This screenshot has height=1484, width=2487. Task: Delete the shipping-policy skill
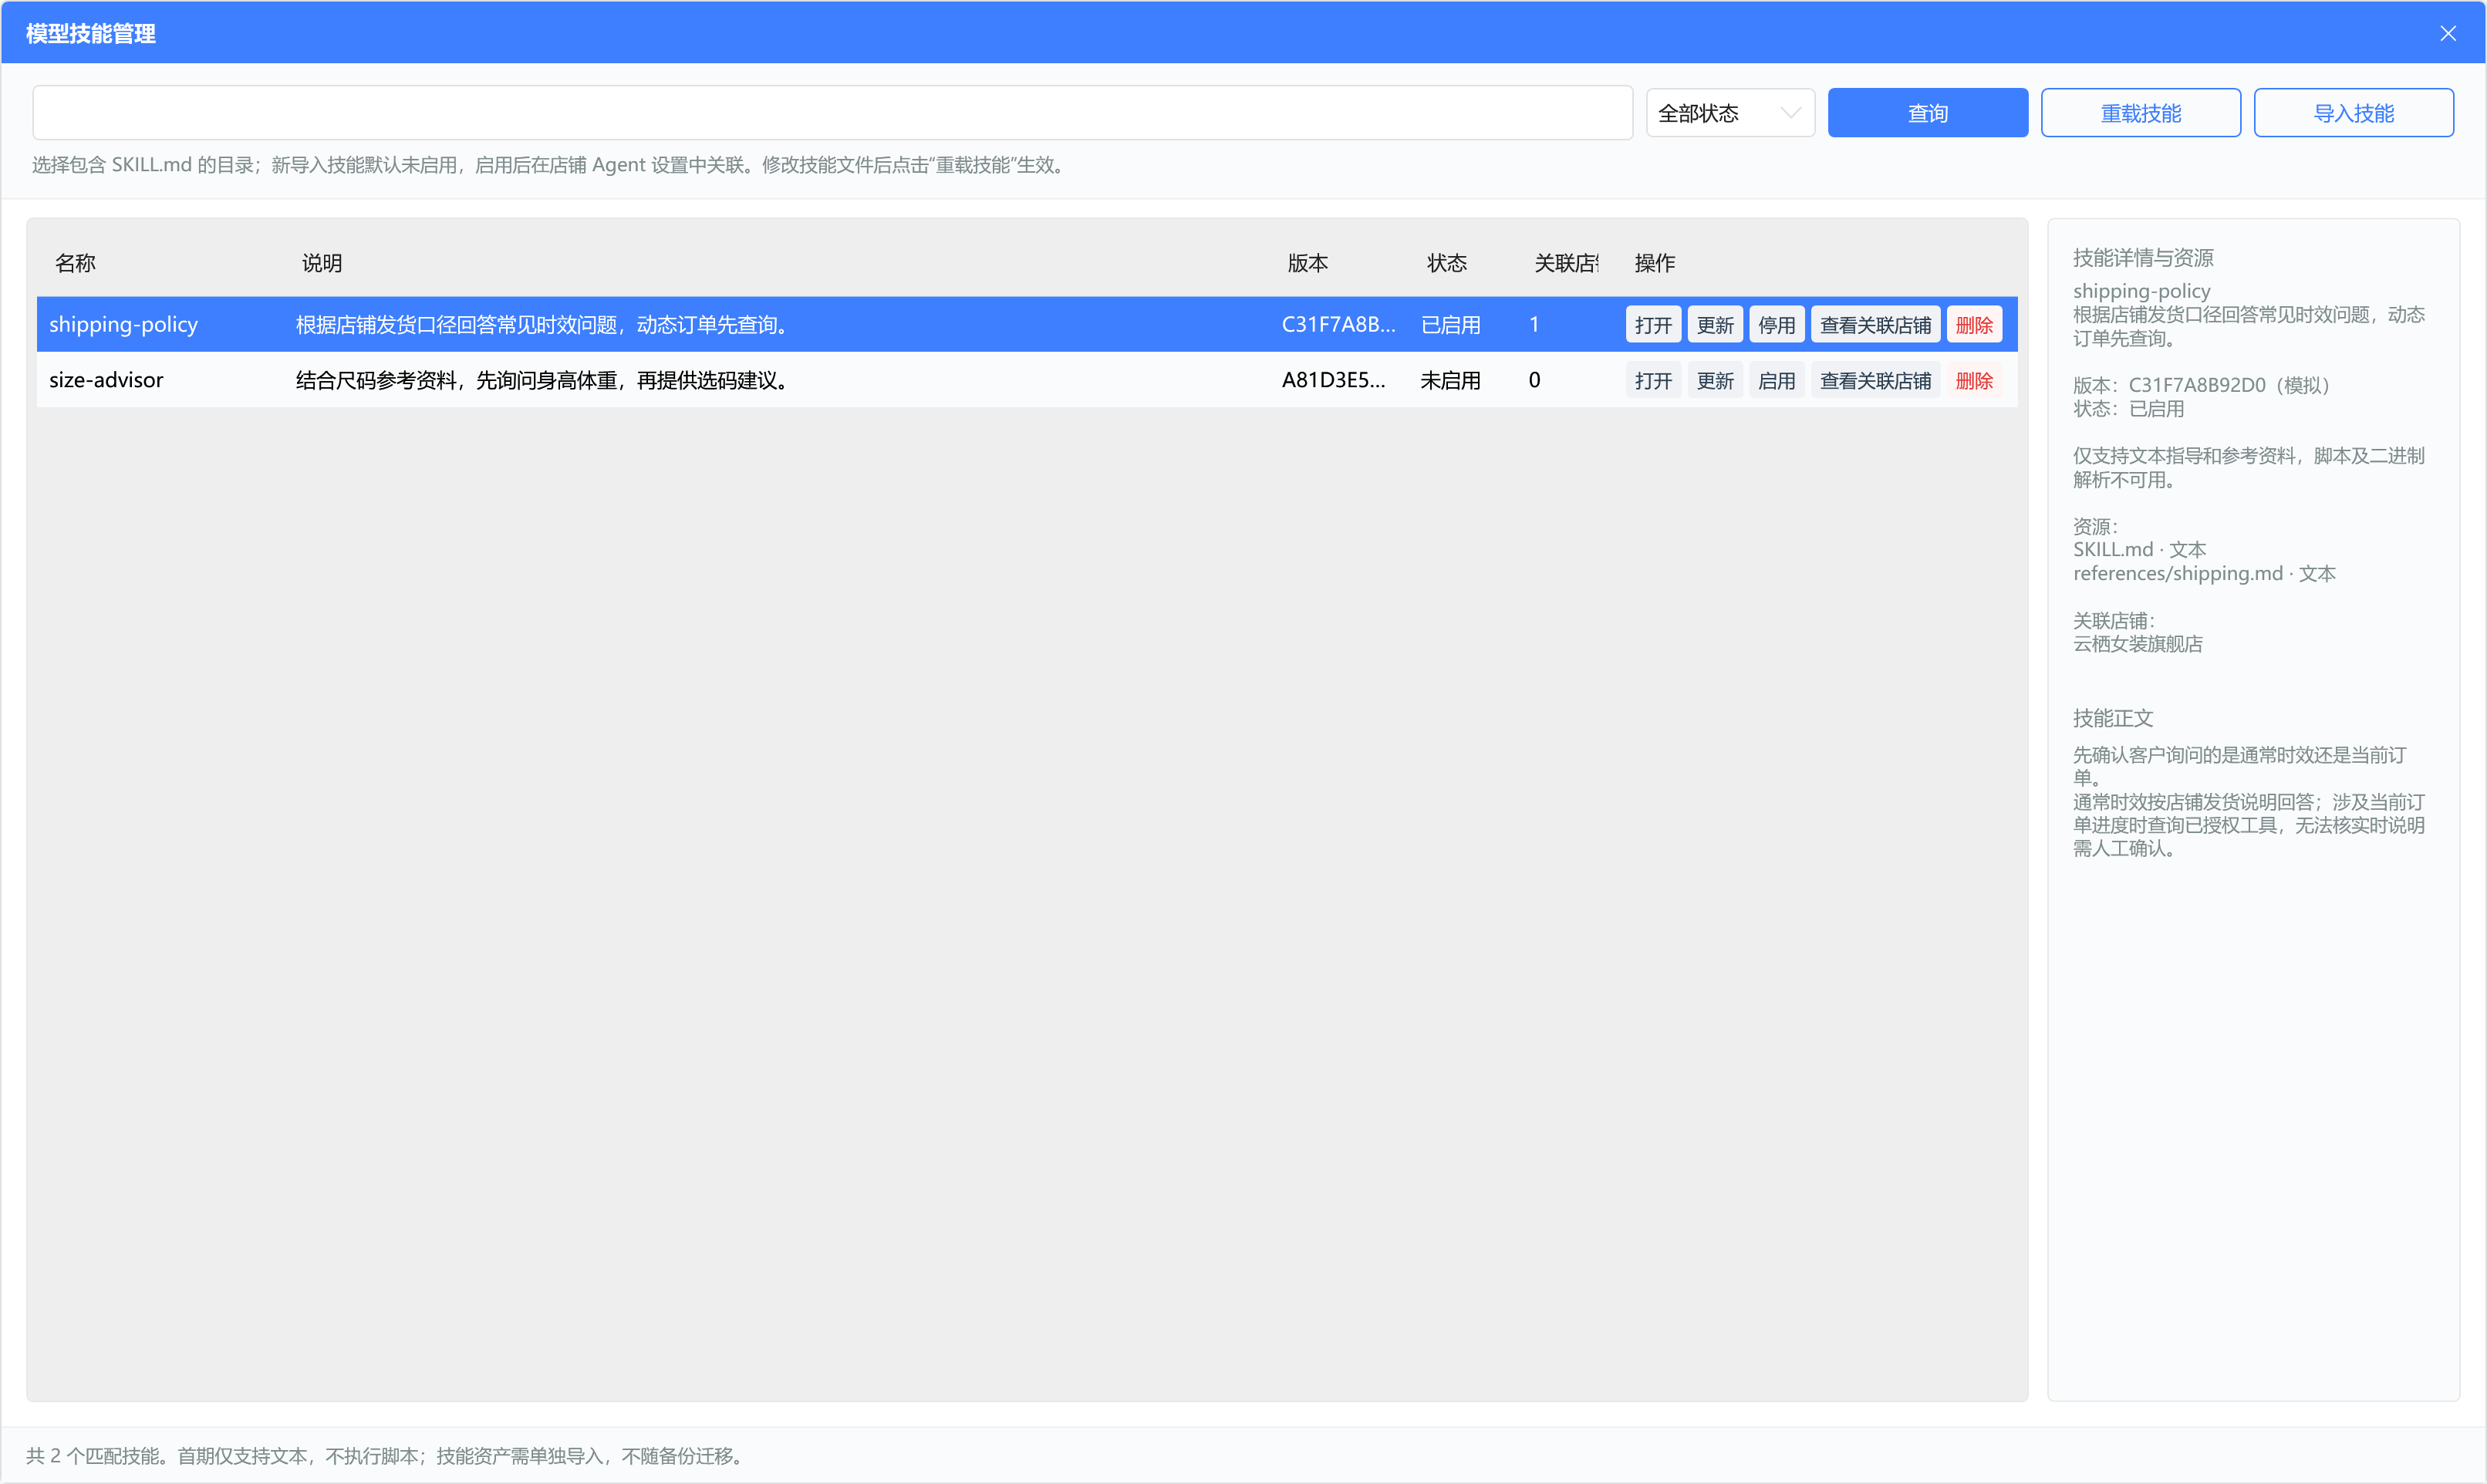click(1974, 325)
